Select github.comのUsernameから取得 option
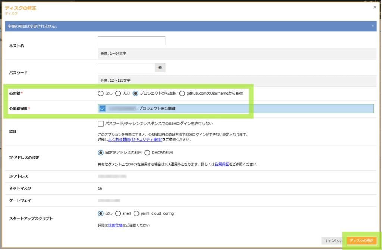 [182, 94]
